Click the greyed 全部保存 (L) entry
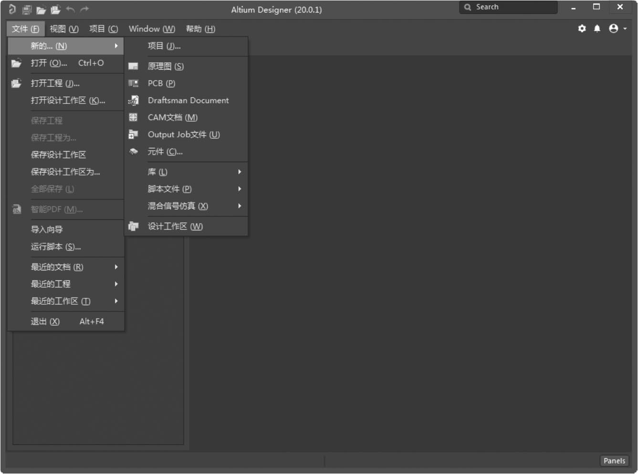 point(66,189)
